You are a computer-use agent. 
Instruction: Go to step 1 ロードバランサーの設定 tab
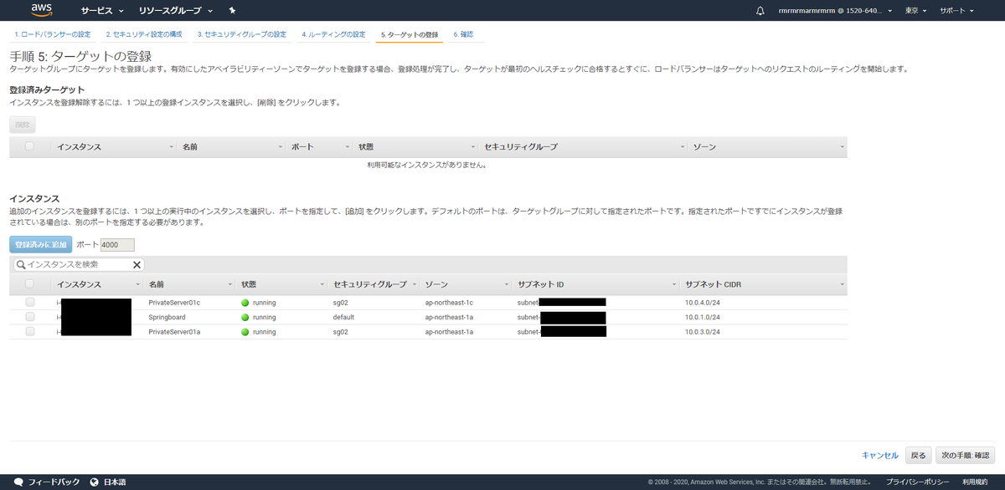pos(53,34)
